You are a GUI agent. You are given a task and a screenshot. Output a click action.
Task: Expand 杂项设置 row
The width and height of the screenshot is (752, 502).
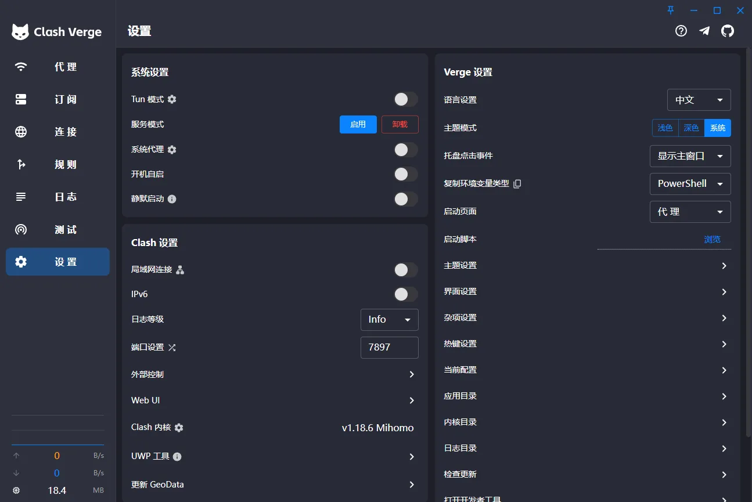pyautogui.click(x=587, y=317)
